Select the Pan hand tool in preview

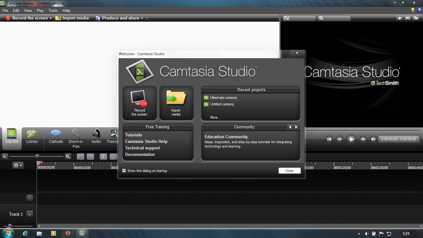(x=399, y=18)
